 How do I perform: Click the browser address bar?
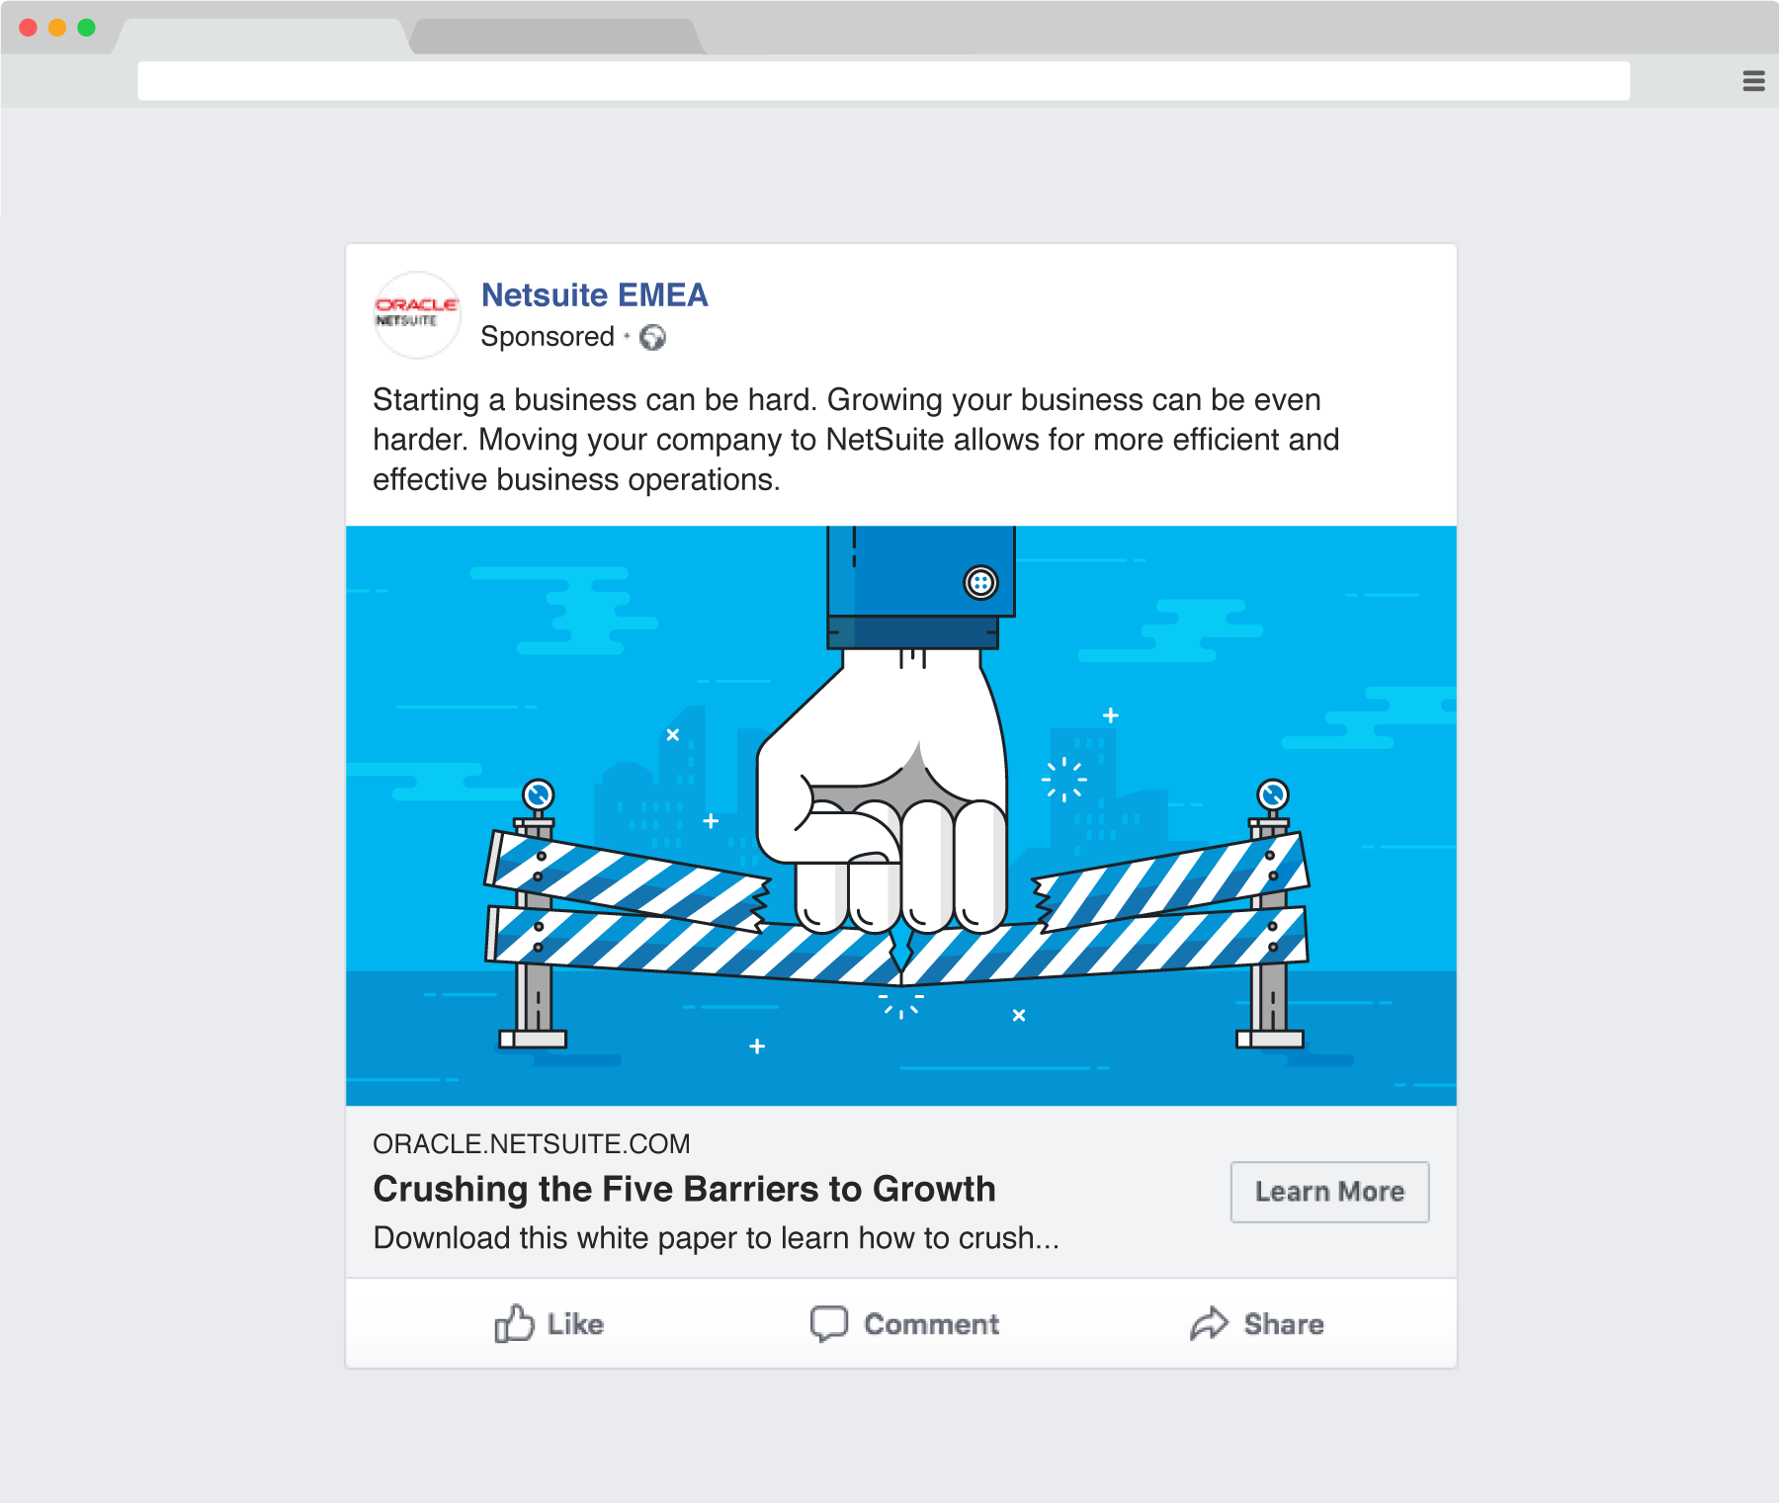[x=884, y=81]
